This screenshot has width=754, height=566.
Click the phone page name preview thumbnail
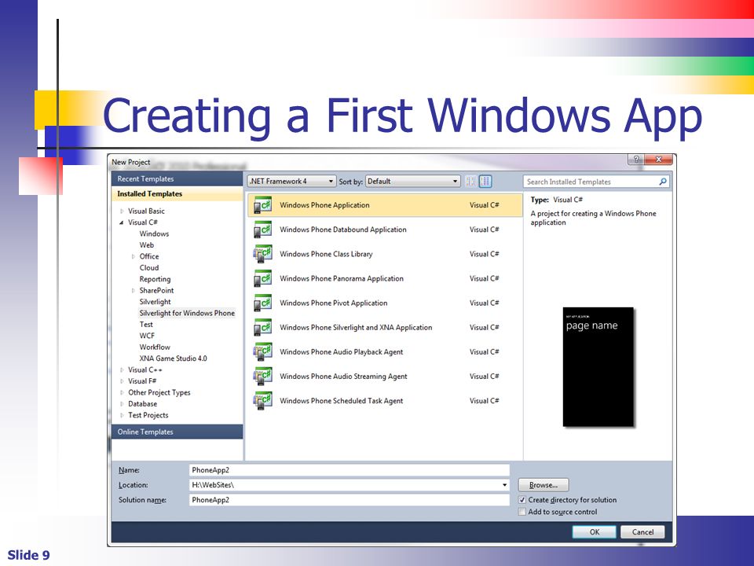click(x=598, y=367)
